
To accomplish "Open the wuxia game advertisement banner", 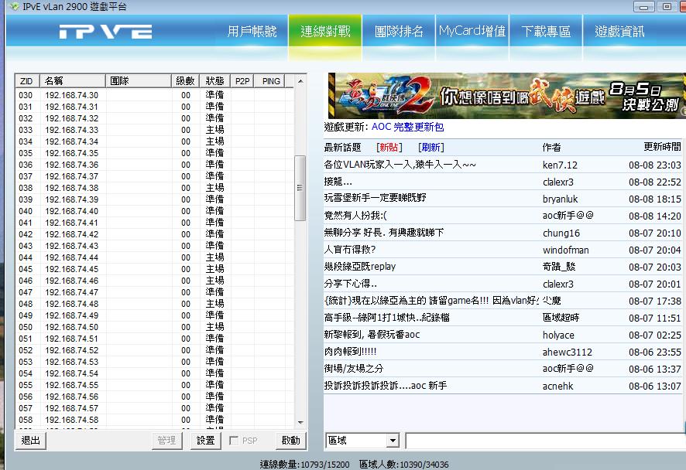I will pyautogui.click(x=505, y=95).
